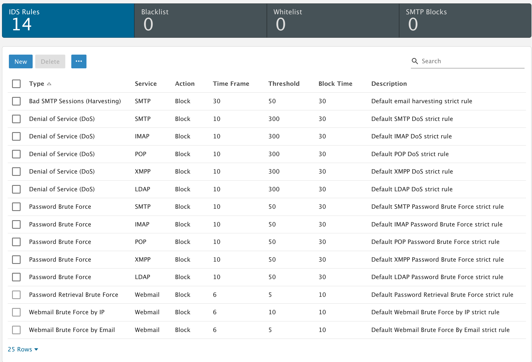Open the Default LDAP DoS strict rule row
Image resolution: width=532 pixels, height=362 pixels.
click(x=412, y=189)
